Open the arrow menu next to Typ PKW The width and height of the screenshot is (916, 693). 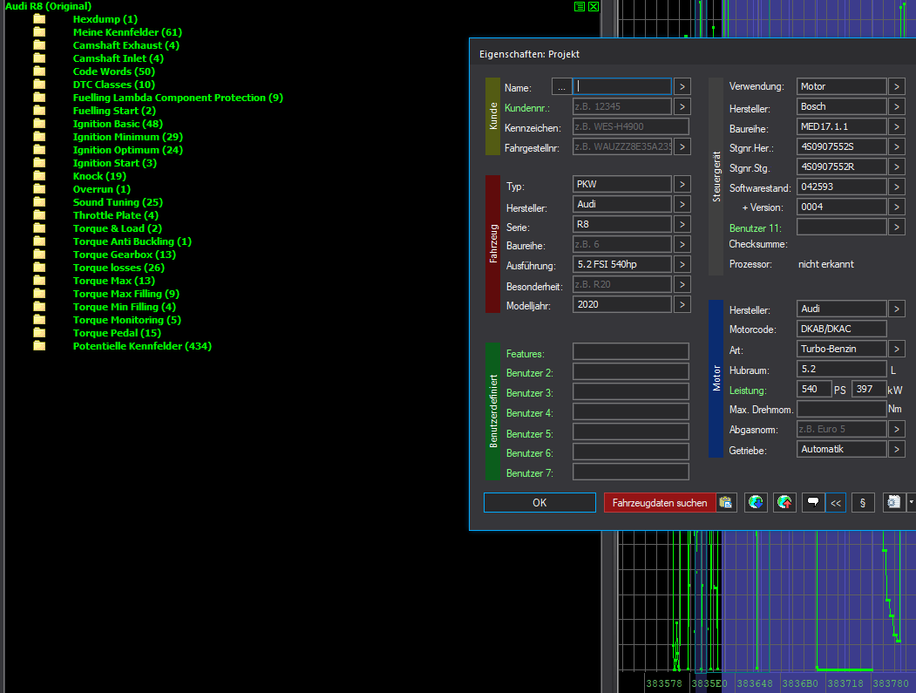pos(682,184)
